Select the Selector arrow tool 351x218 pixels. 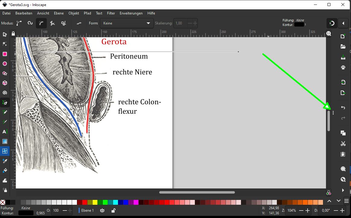[5, 34]
